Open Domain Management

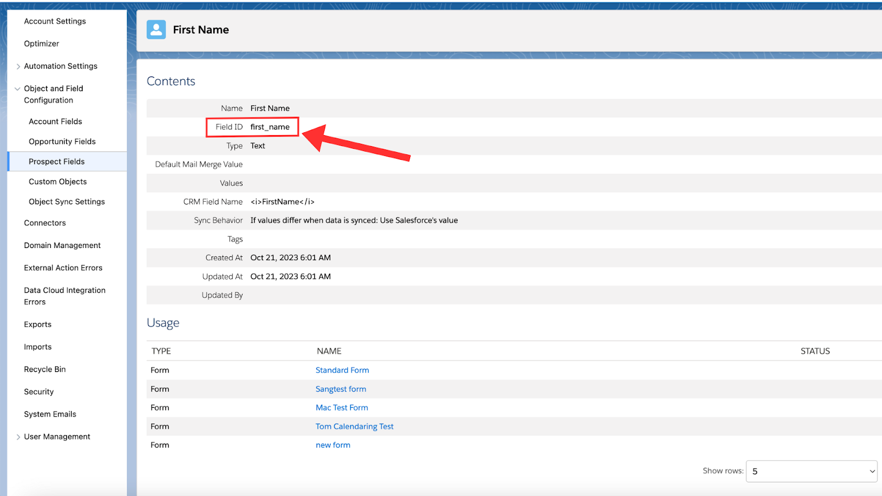[62, 245]
